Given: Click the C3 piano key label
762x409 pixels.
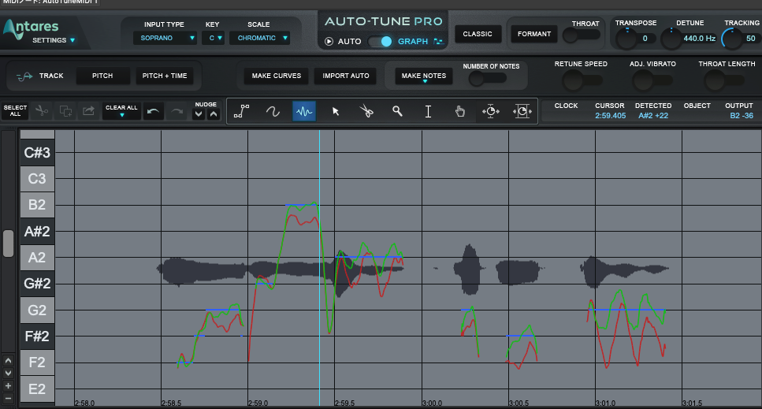Looking at the screenshot, I should point(37,179).
